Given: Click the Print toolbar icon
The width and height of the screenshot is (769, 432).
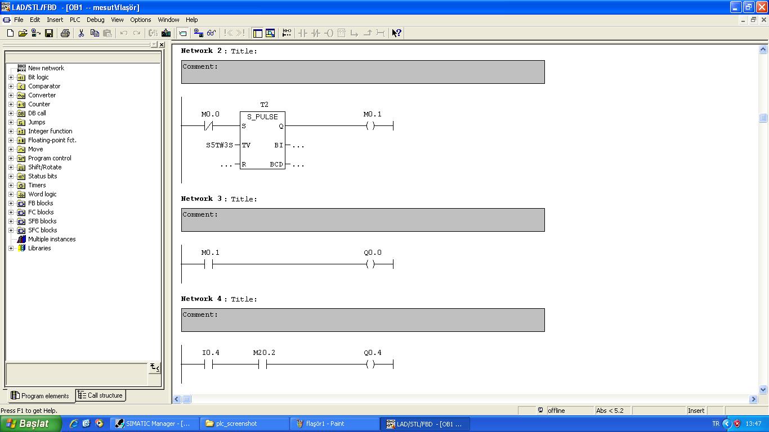Looking at the screenshot, I should pos(65,33).
